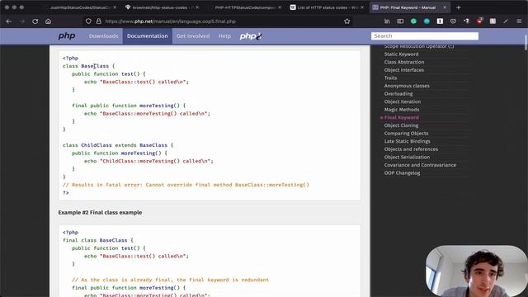
Task: Close the JustHttpStatusCodes tab
Action: click(x=115, y=7)
